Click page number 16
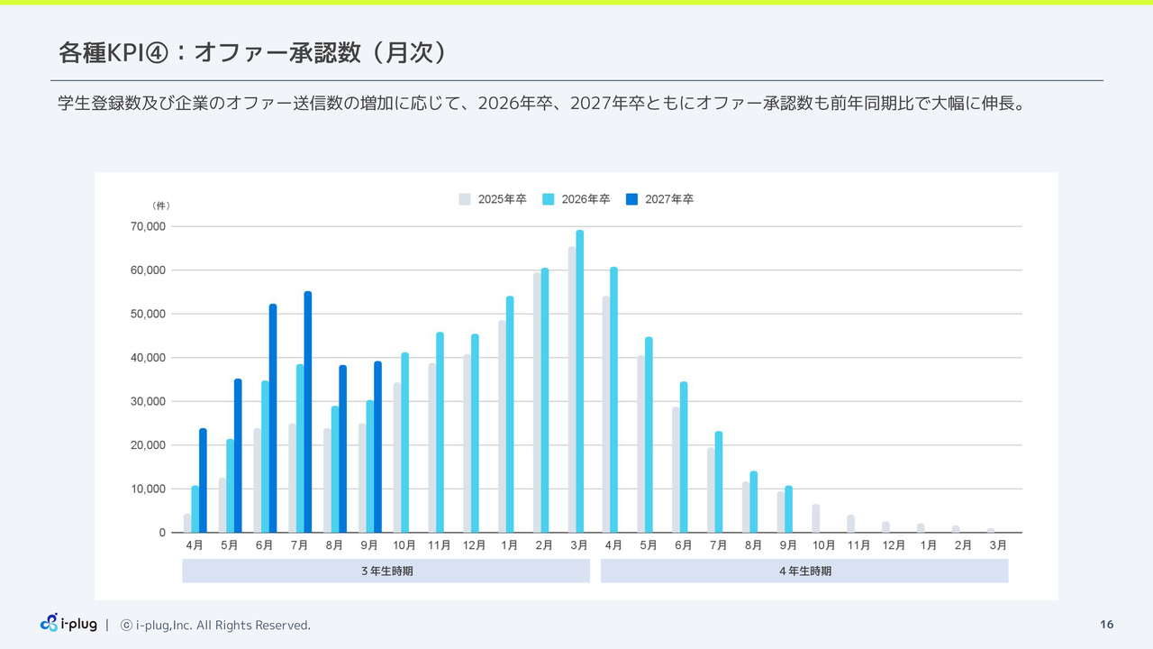The height and width of the screenshot is (649, 1153). 1106,625
